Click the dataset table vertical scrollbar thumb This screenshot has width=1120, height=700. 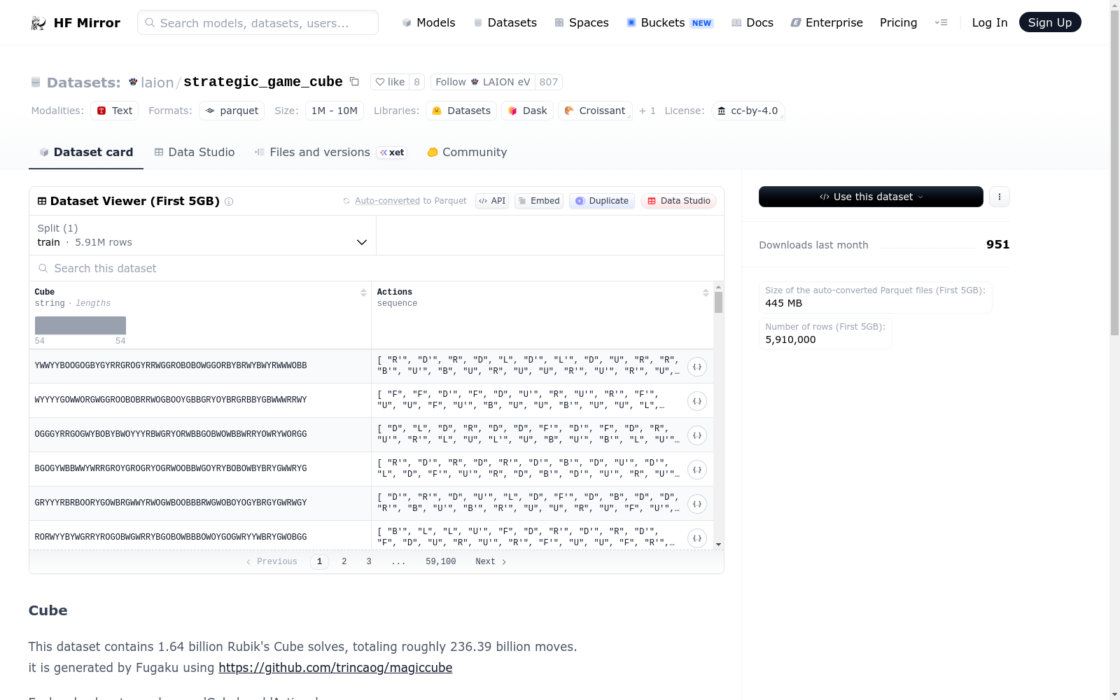(x=718, y=302)
